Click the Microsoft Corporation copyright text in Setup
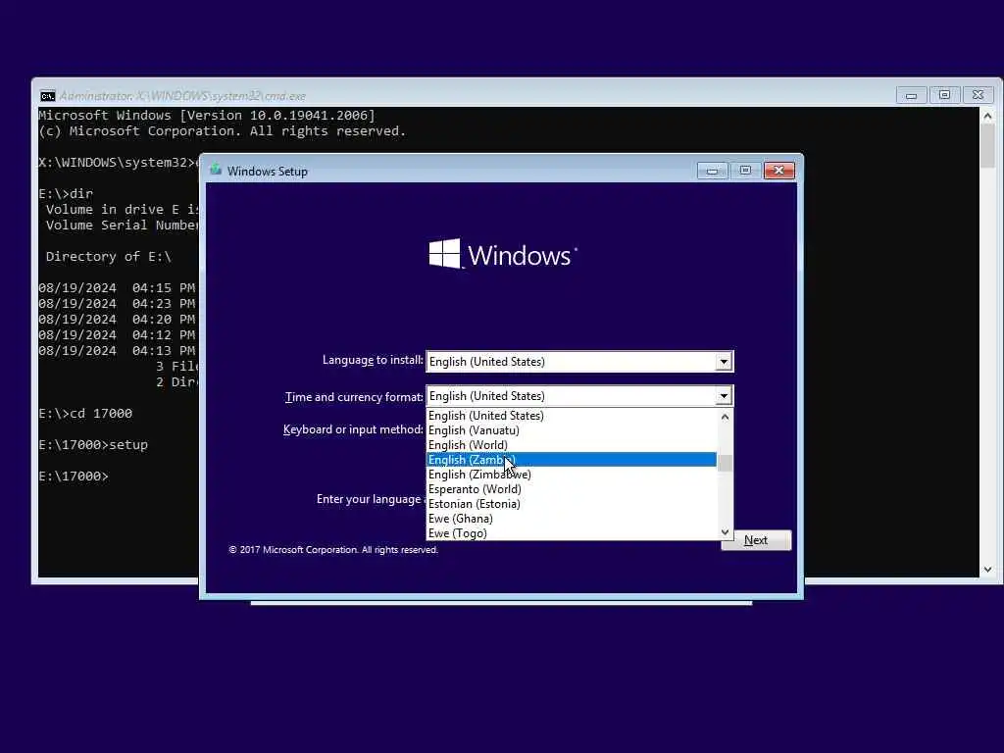This screenshot has width=1004, height=753. [x=333, y=550]
